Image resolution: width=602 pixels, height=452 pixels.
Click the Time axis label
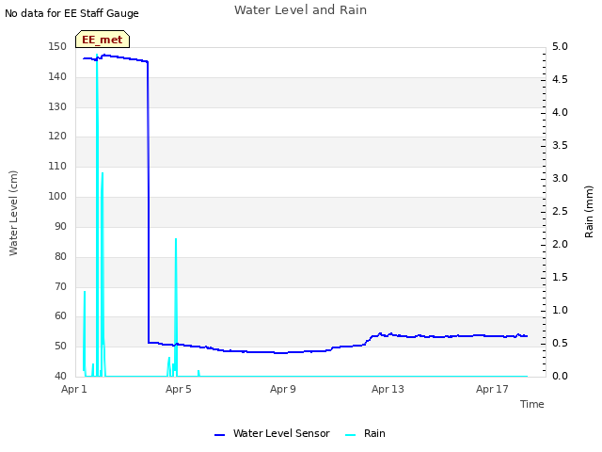point(532,404)
